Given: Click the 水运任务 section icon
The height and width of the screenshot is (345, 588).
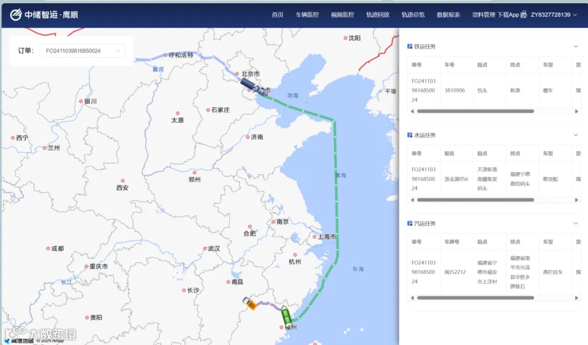Looking at the screenshot, I should tap(409, 135).
